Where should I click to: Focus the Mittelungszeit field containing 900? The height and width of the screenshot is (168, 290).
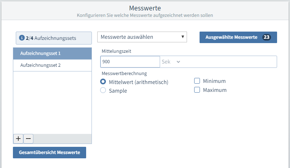130,62
